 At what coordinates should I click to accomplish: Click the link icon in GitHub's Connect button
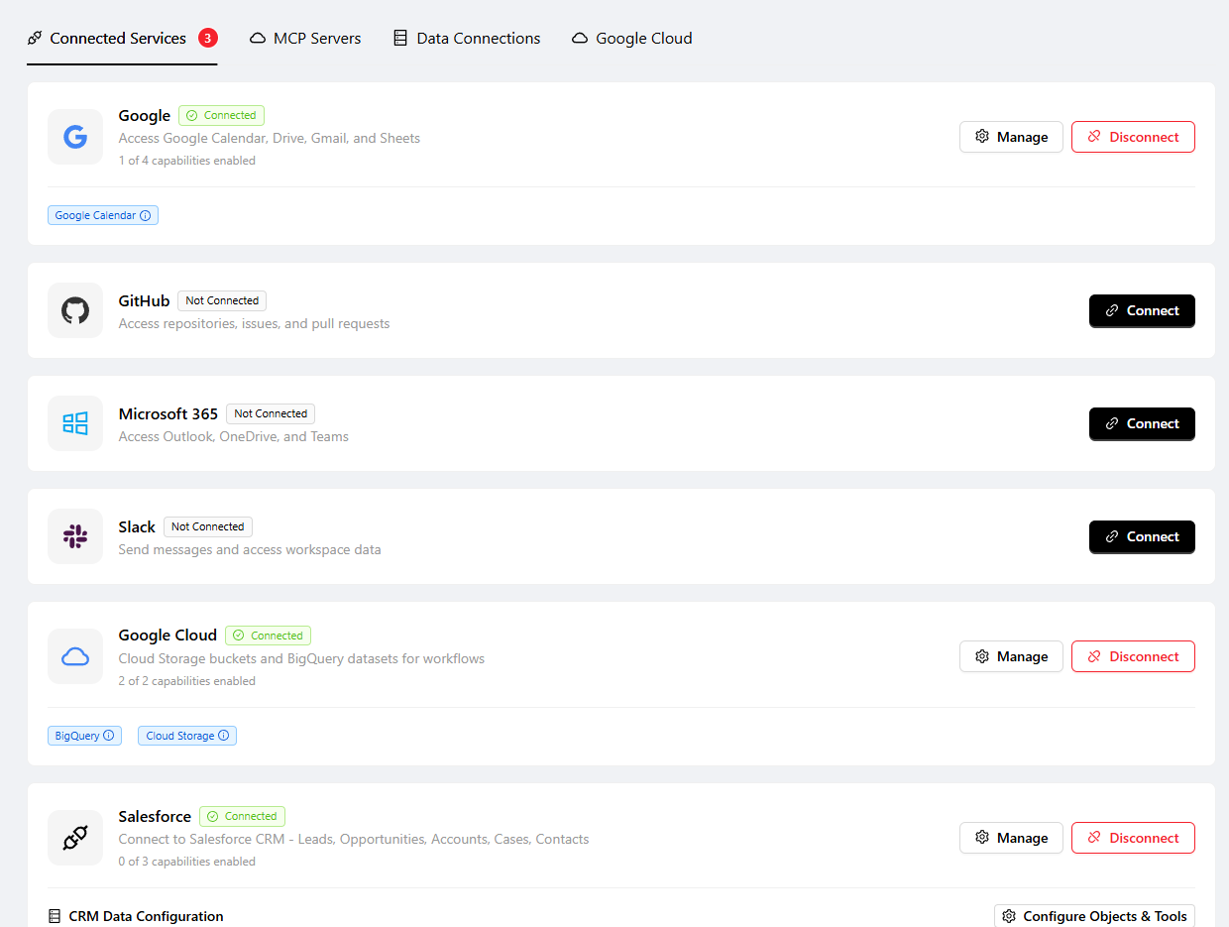(1112, 310)
